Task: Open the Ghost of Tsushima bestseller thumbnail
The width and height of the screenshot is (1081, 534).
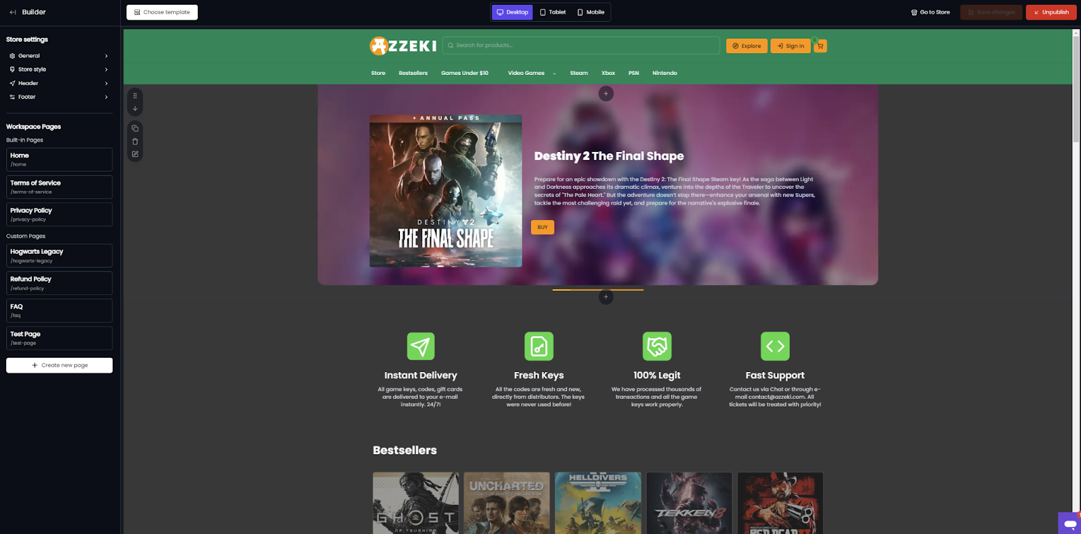Action: tap(416, 503)
